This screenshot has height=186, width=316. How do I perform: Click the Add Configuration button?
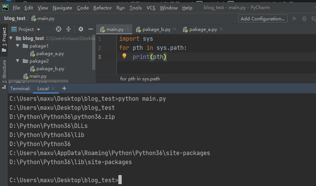[263, 18]
